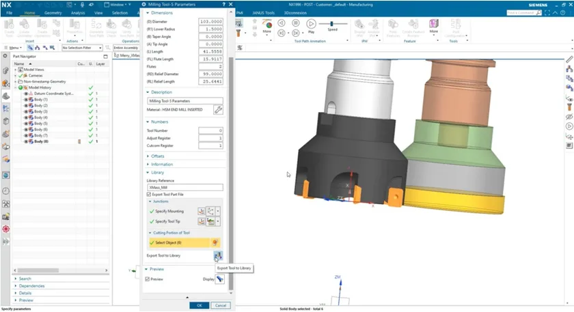Click the skip to end playback button
Screen dimensions: 574x312
[296, 33]
